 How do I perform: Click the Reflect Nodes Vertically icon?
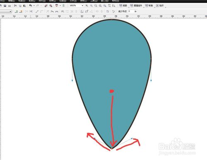point(102,12)
